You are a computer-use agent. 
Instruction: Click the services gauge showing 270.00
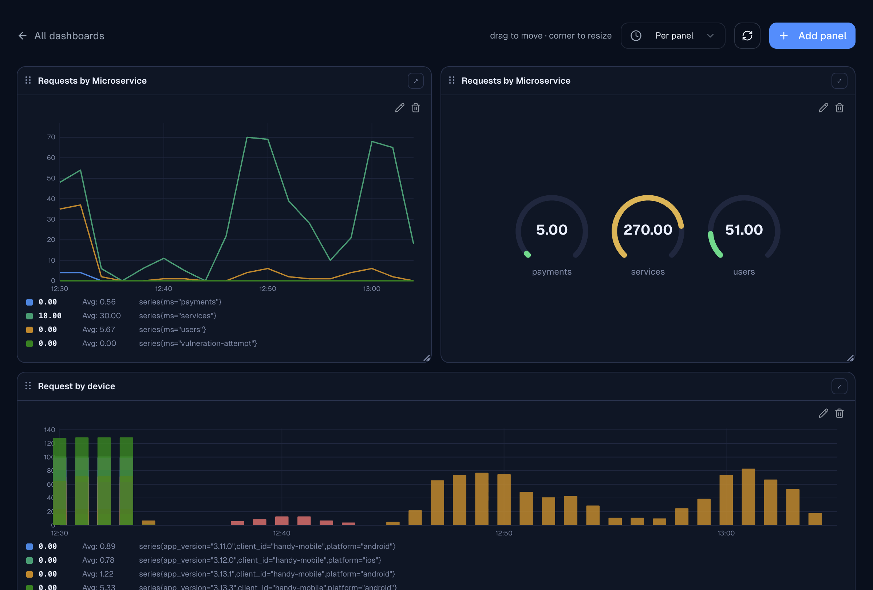(648, 230)
